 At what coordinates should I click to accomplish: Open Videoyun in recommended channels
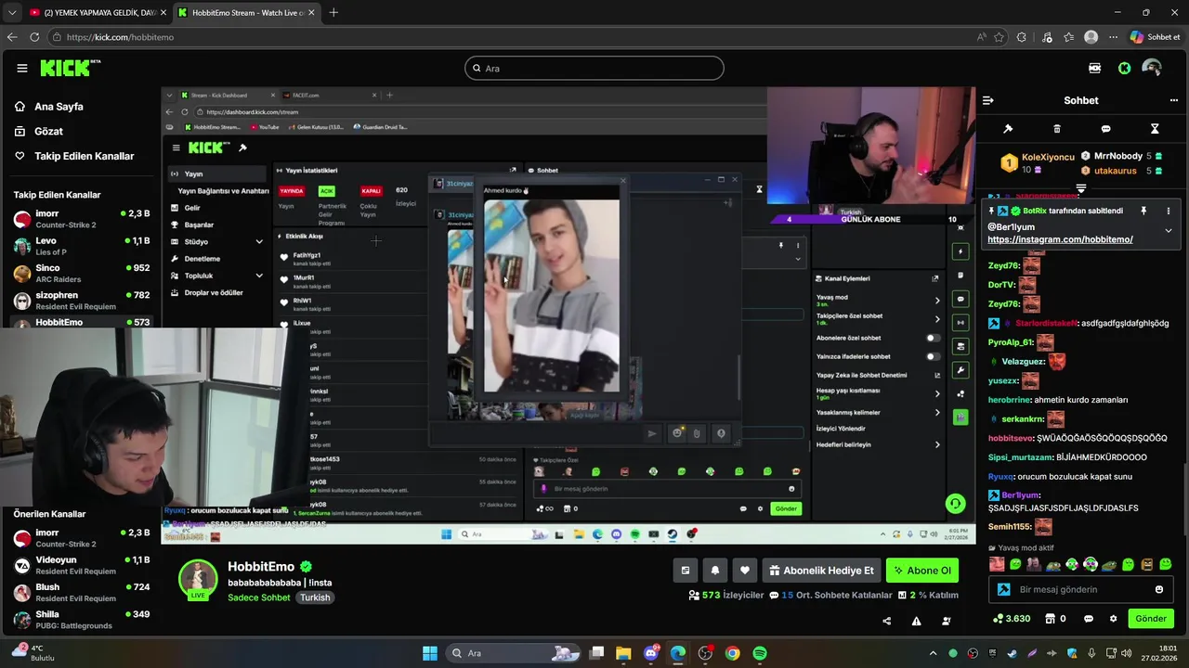point(82,565)
